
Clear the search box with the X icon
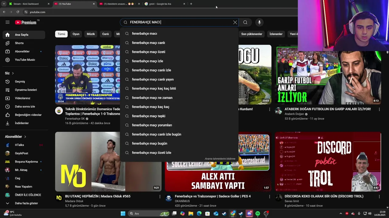pos(235,22)
